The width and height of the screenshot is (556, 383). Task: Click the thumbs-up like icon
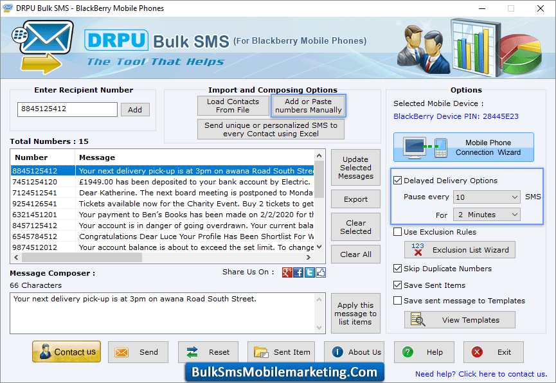[x=321, y=272]
